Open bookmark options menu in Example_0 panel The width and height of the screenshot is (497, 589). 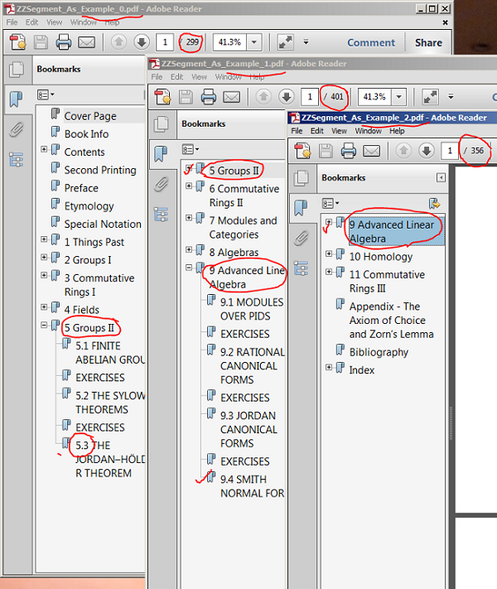pos(46,94)
